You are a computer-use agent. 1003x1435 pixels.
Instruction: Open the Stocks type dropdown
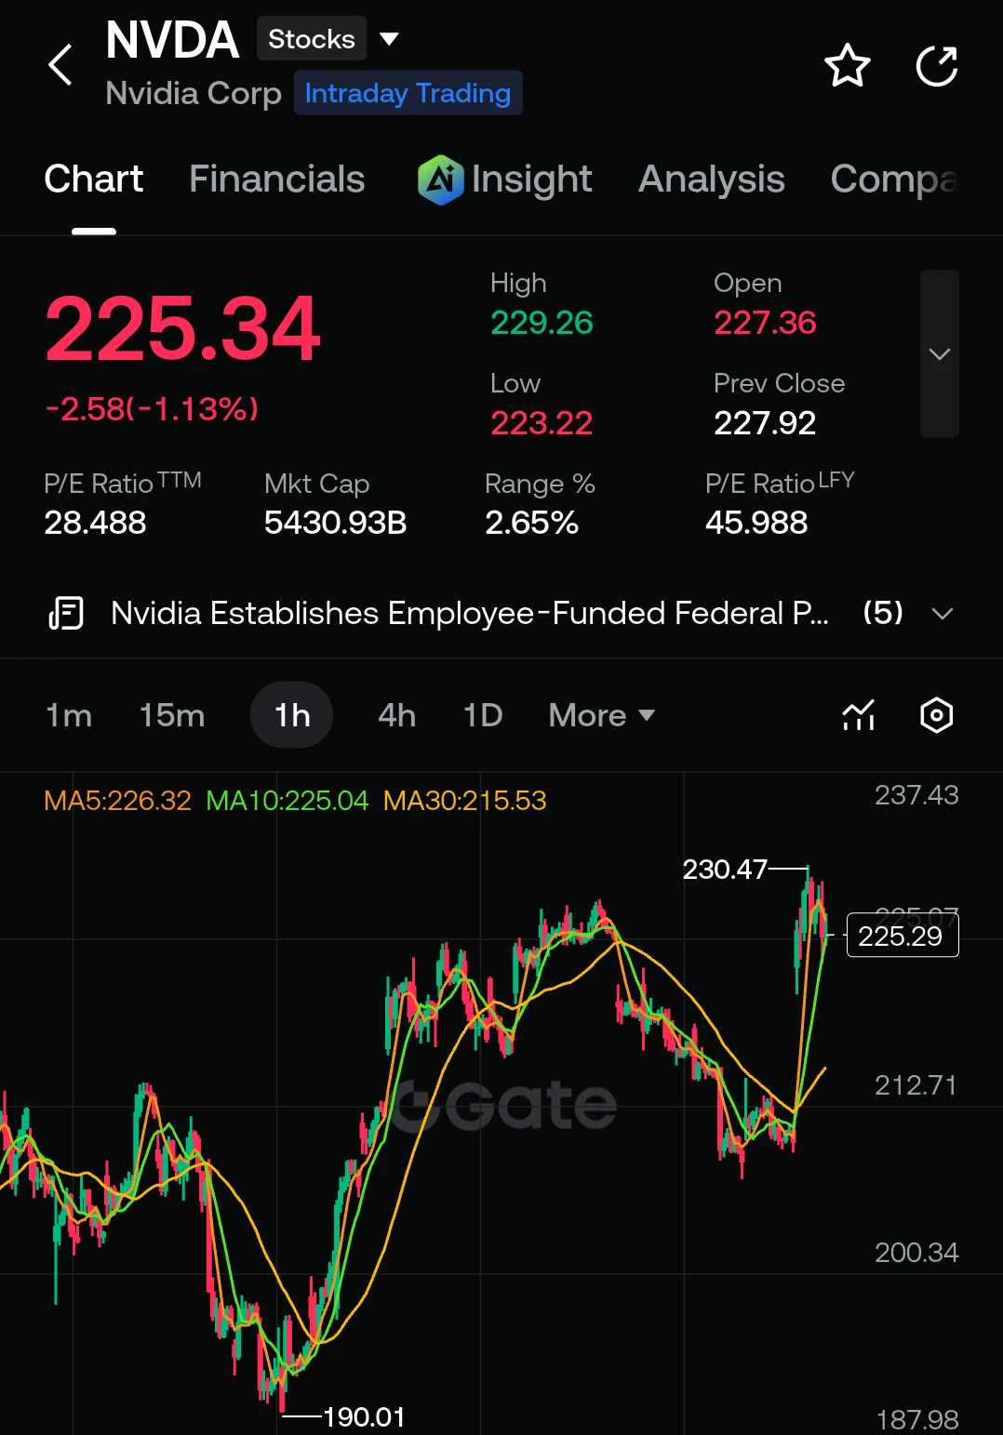[x=328, y=39]
